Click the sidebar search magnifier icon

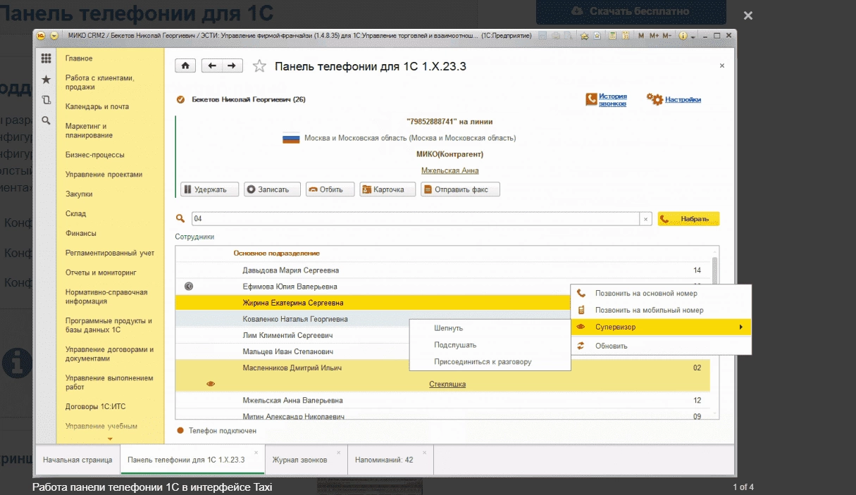pyautogui.click(x=46, y=120)
